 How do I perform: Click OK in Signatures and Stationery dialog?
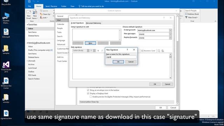[155, 84]
